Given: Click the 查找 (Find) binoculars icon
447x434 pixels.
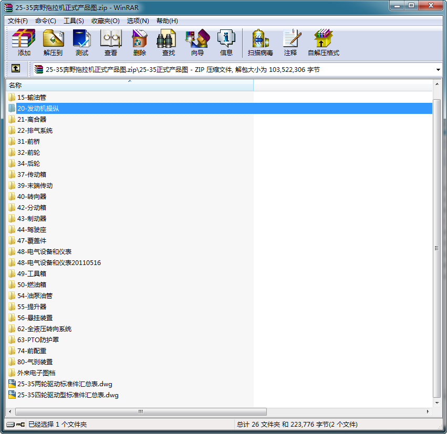Looking at the screenshot, I should point(168,42).
